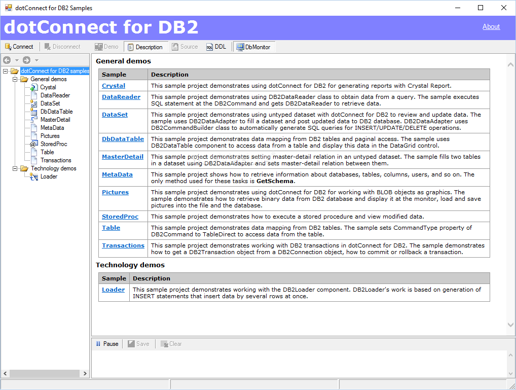Collapse the Technology demos tree folder
This screenshot has height=390, width=516.
(x=15, y=168)
